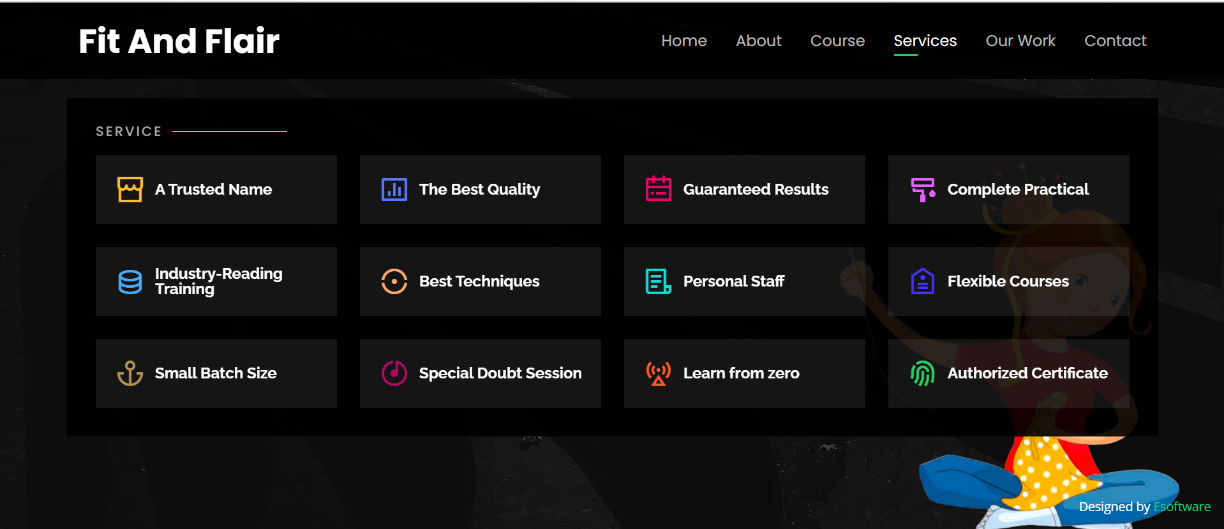
Task: Click the A Trusted Name label
Action: (214, 190)
